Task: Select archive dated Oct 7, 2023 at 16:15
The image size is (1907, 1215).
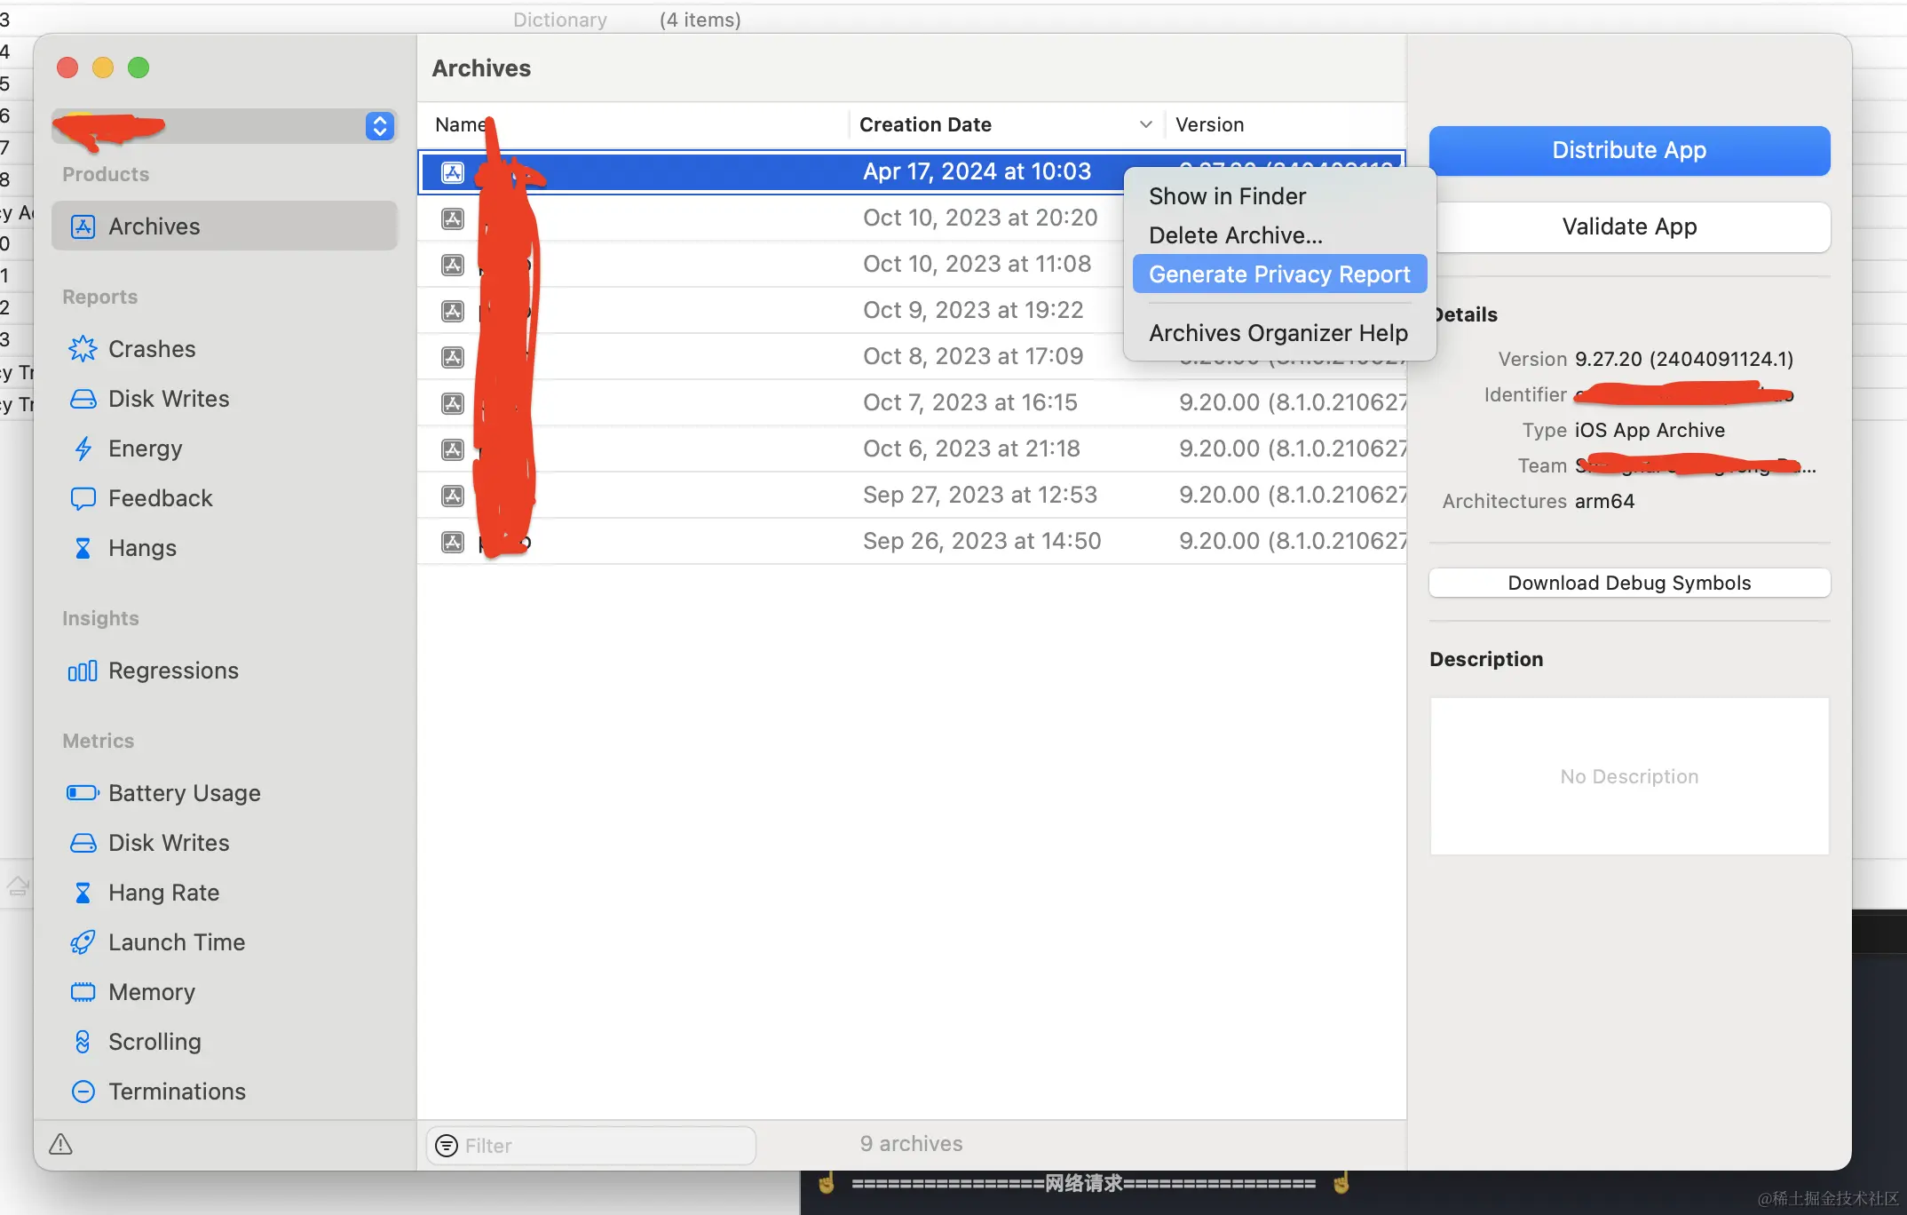Action: point(912,403)
